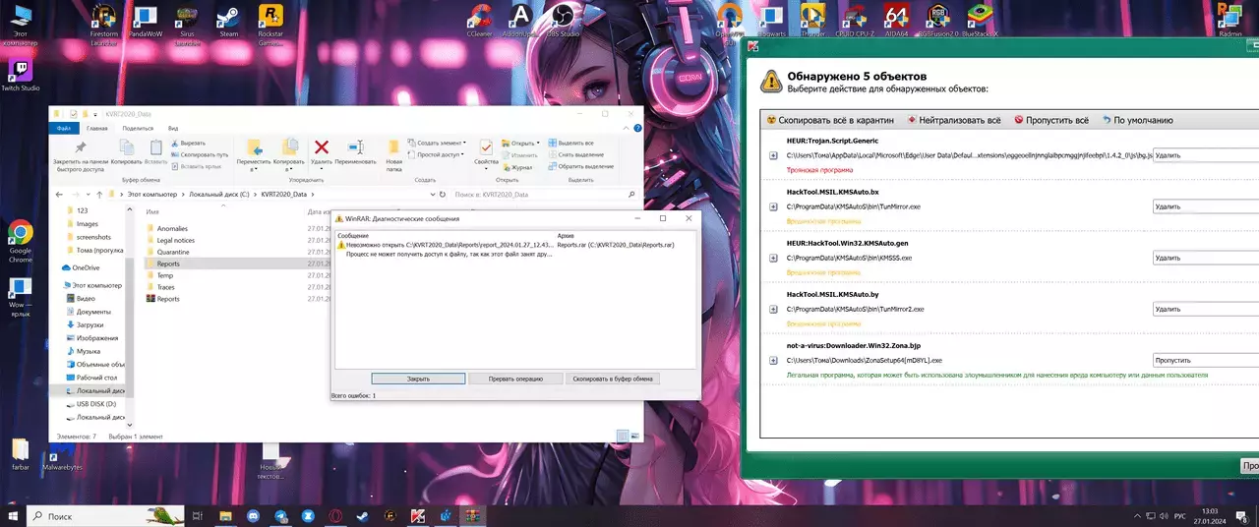Viewport: 1259px width, 527px height.
Task: Click 'Закрыть' in WinRAR dialog
Action: (x=418, y=379)
